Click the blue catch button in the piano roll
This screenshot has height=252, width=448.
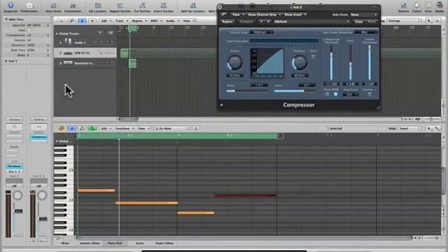pos(71,129)
